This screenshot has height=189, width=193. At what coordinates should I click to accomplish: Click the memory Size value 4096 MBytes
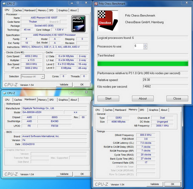coord(118,122)
